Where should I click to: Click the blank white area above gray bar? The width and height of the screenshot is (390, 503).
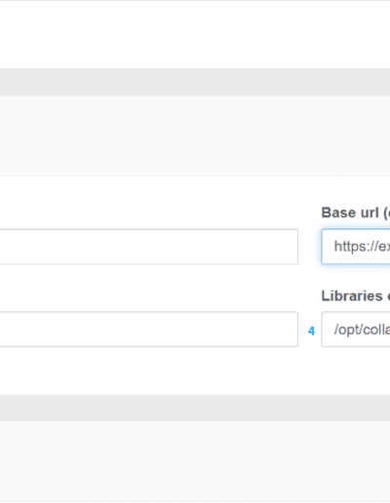195,34
